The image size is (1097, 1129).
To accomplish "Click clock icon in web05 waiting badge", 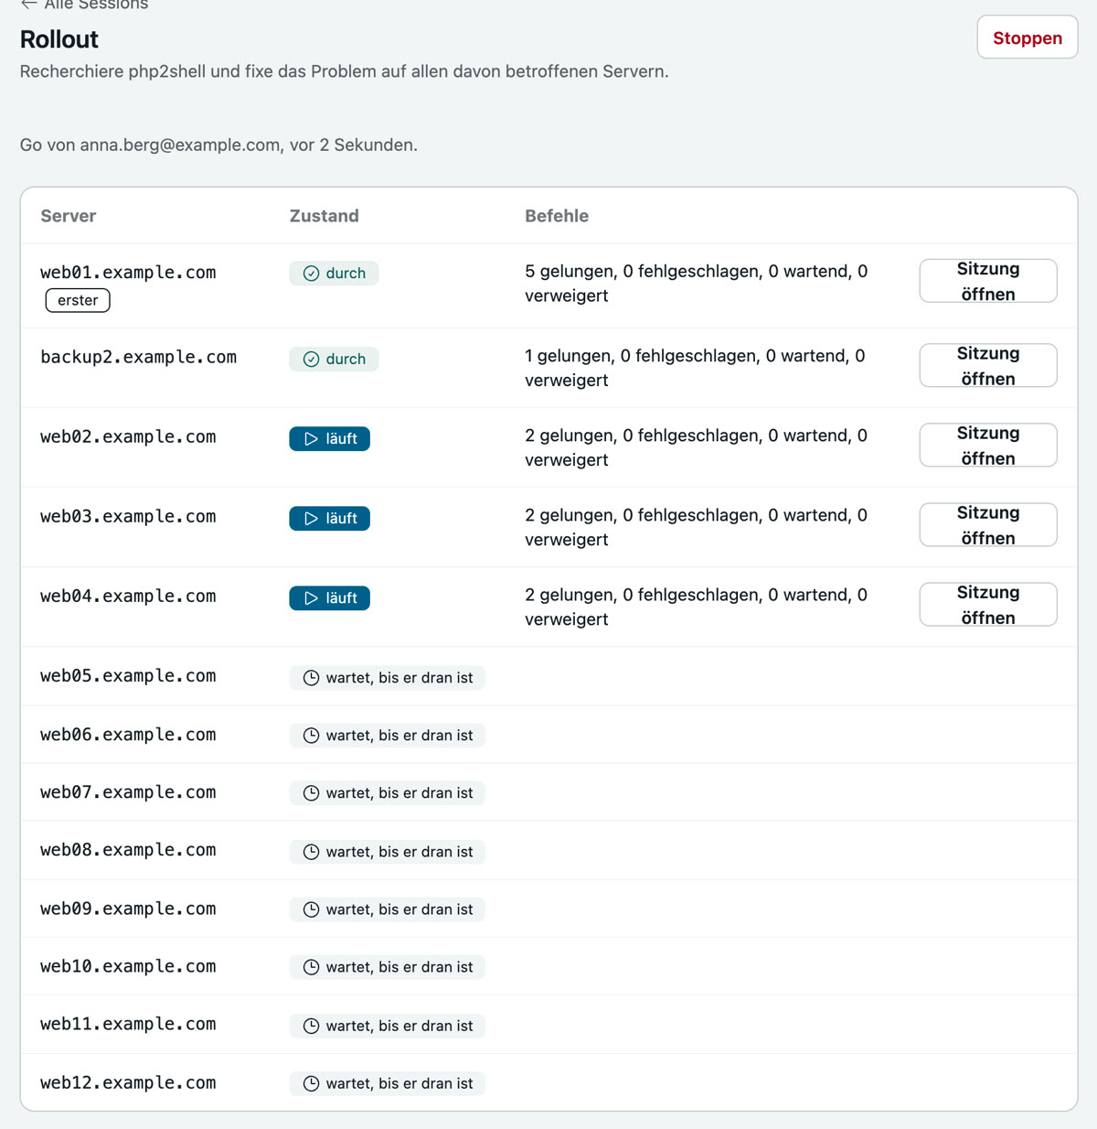I will click(x=311, y=678).
